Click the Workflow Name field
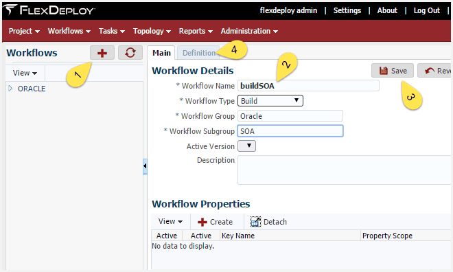Viewport: 453px width, 272px height. pos(308,86)
